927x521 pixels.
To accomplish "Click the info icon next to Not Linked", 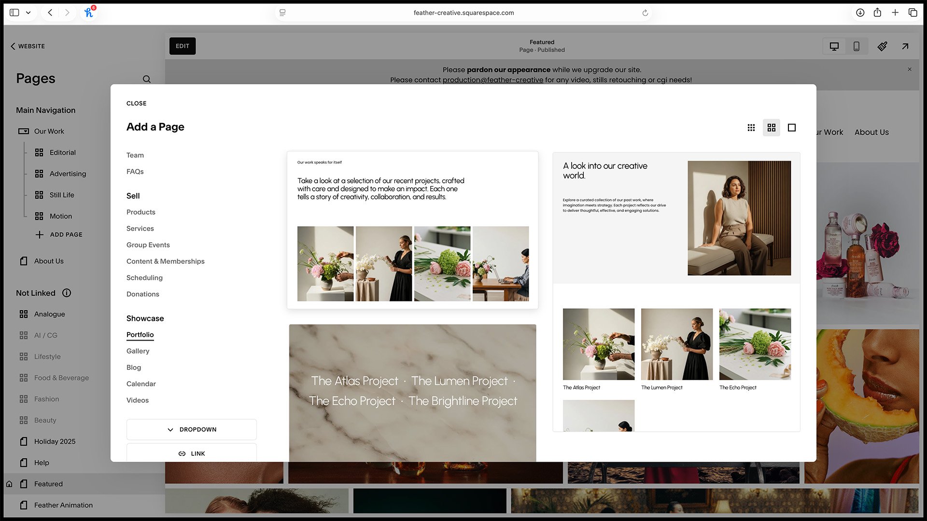I will click(67, 293).
